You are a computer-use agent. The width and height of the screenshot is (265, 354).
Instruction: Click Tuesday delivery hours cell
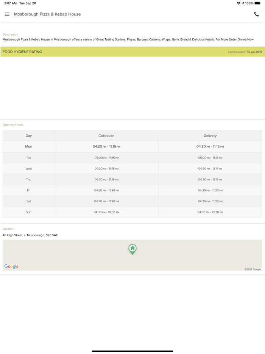[210, 158]
